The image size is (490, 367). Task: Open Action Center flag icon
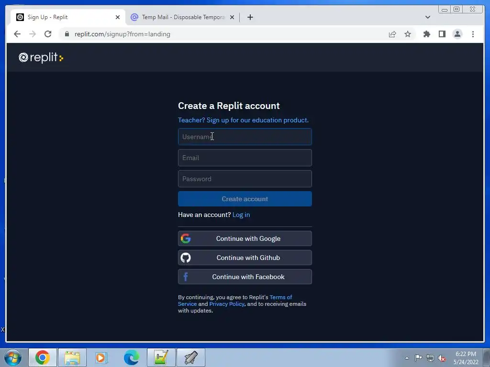click(x=418, y=358)
